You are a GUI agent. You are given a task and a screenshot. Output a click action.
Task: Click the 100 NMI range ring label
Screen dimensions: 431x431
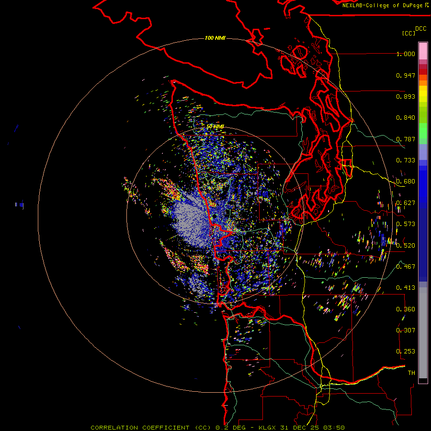pyautogui.click(x=215, y=38)
